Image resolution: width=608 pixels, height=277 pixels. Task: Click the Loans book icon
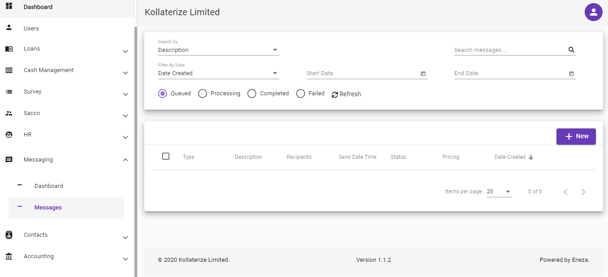click(9, 49)
